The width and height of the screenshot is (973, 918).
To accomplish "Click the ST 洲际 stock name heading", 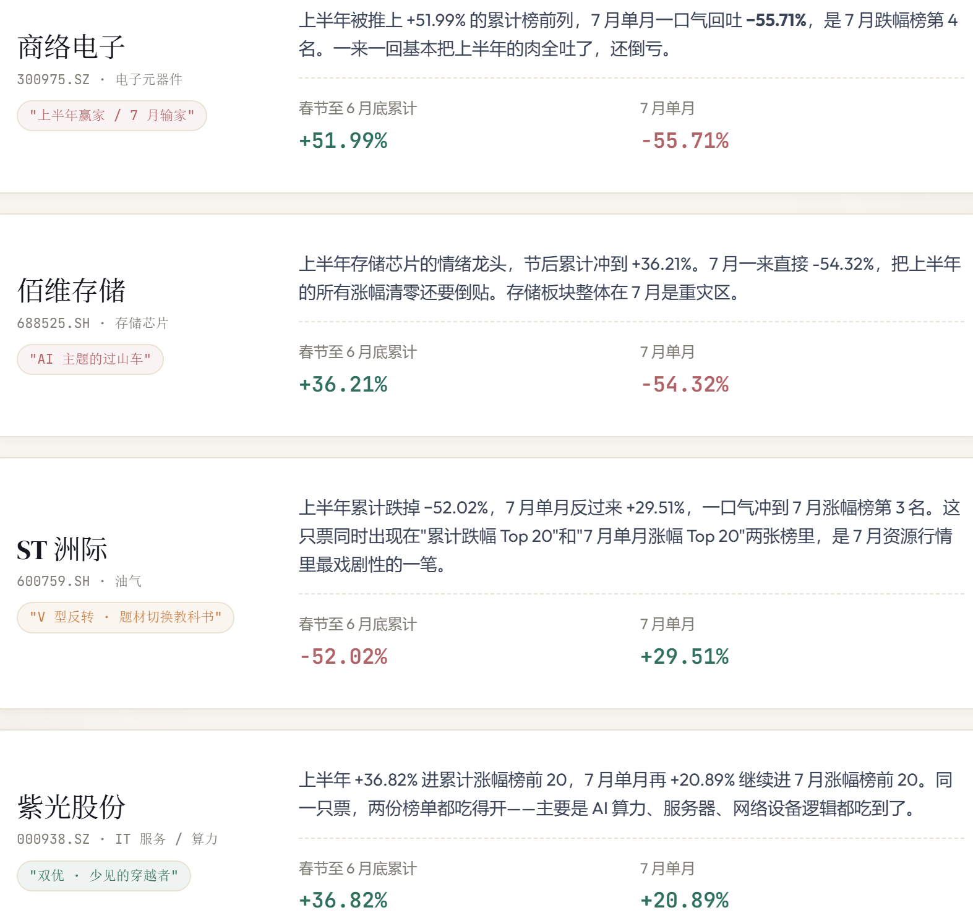I will click(62, 549).
